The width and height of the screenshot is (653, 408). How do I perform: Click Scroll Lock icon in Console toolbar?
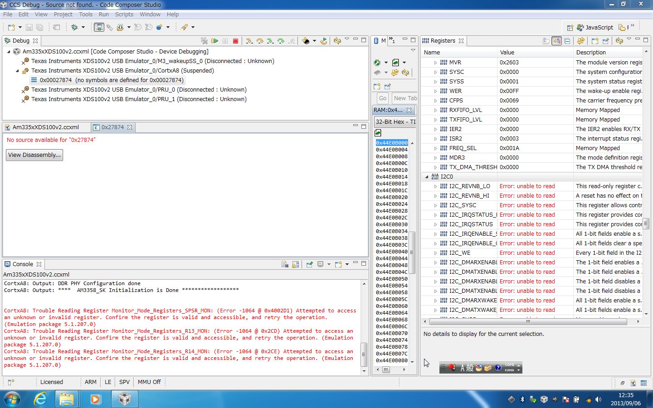click(x=295, y=264)
